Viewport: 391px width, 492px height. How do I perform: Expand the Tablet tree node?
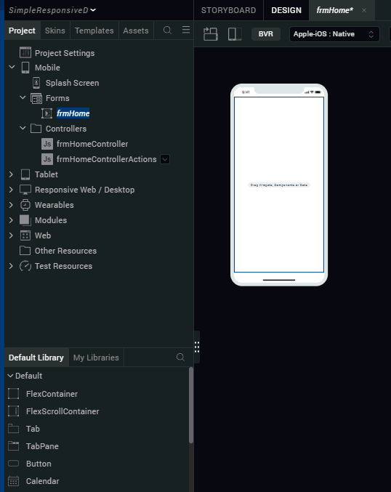point(11,174)
